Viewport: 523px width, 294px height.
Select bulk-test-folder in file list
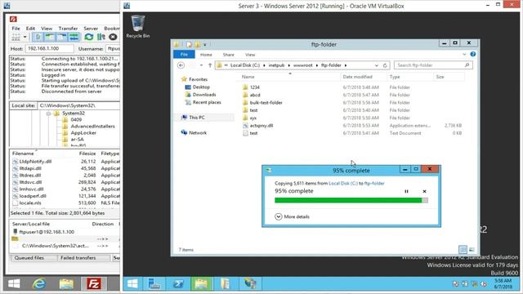pyautogui.click(x=266, y=103)
